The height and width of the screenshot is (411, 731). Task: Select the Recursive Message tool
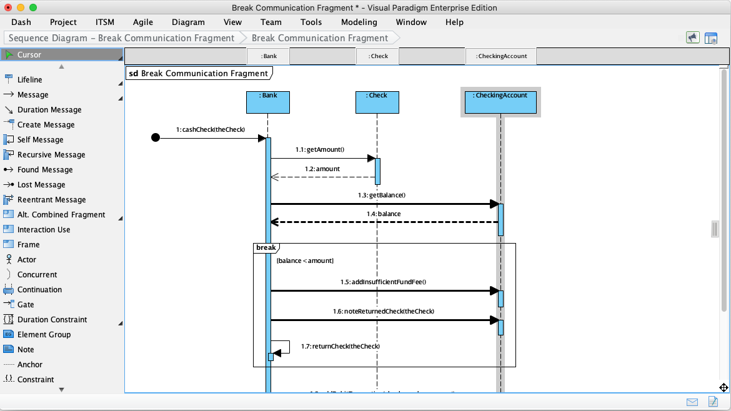point(47,154)
